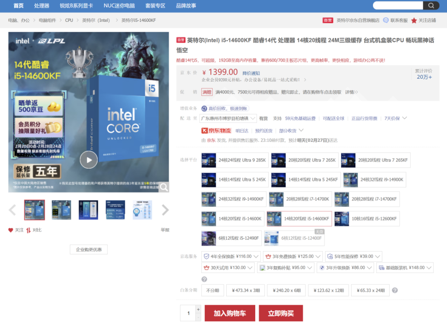Image resolution: width=447 pixels, height=327 pixels.
Task: Select ¥123.62 x 12期 installment option
Action: pyautogui.click(x=328, y=291)
